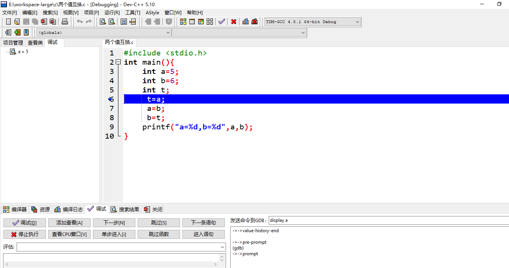Screen dimensions: 509x268
Task: Open the 评估 evaluate combo box
Action: [121, 247]
